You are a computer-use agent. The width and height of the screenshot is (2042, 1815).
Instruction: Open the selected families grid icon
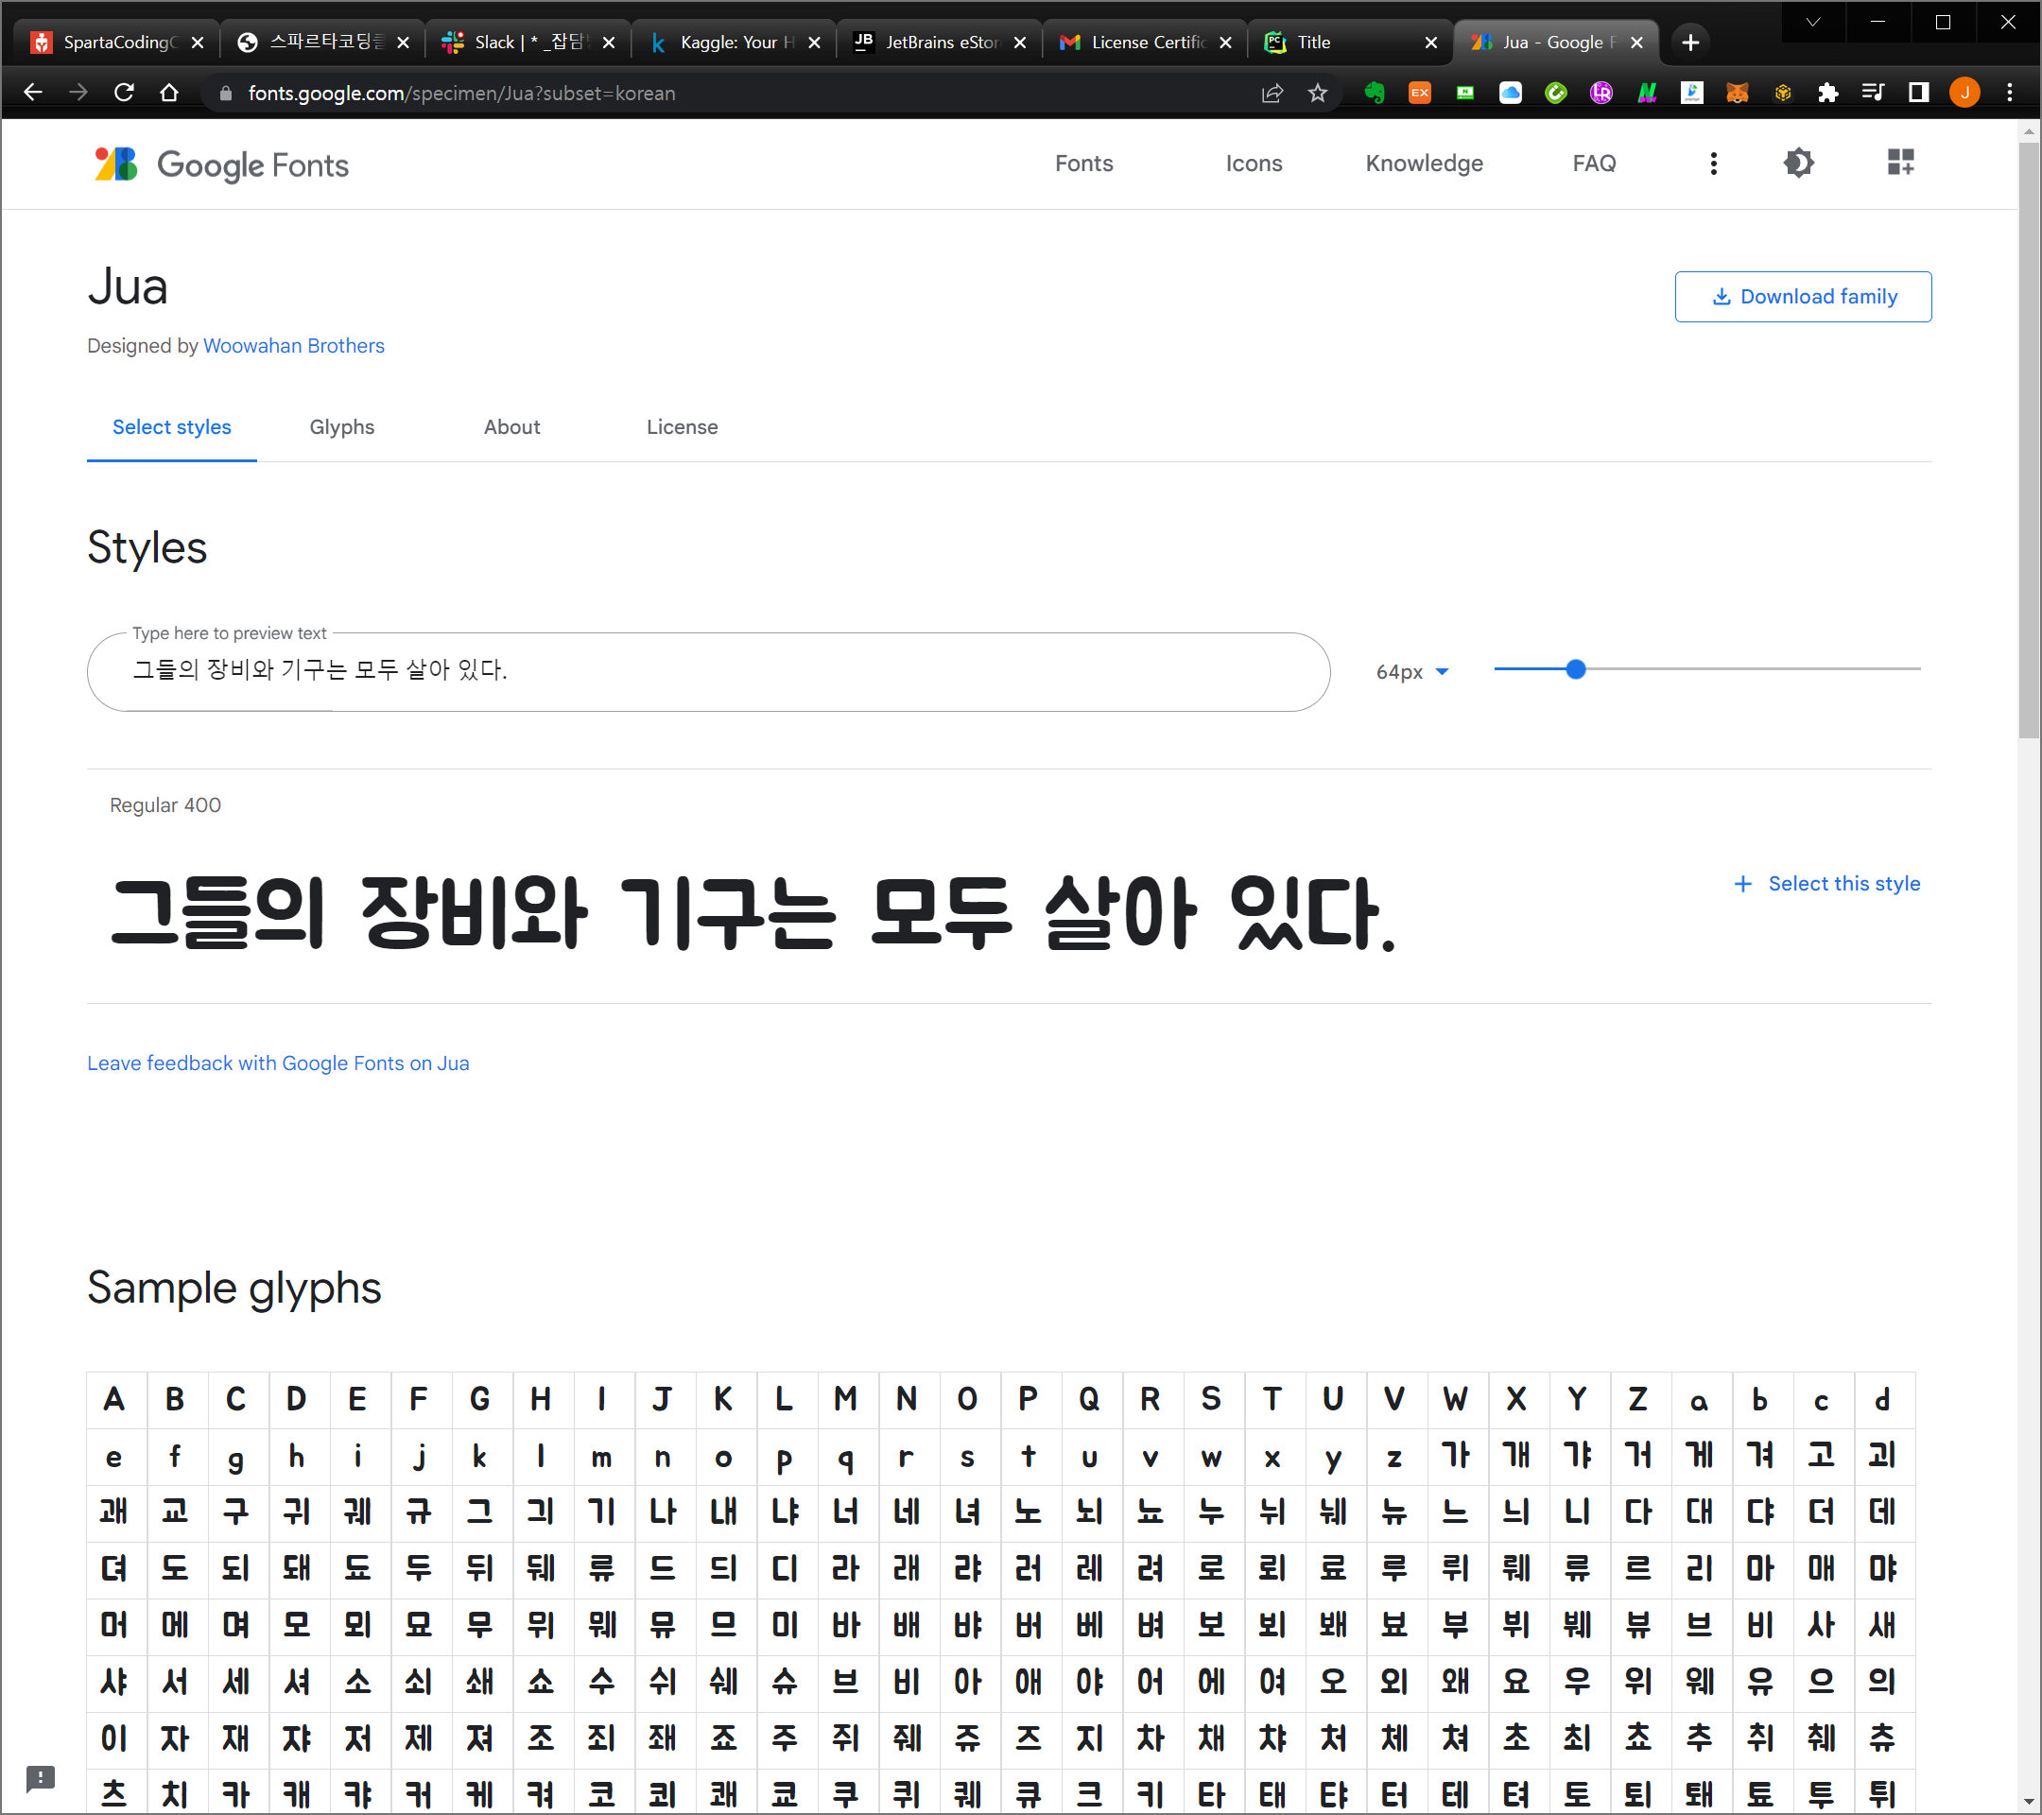[x=1900, y=163]
